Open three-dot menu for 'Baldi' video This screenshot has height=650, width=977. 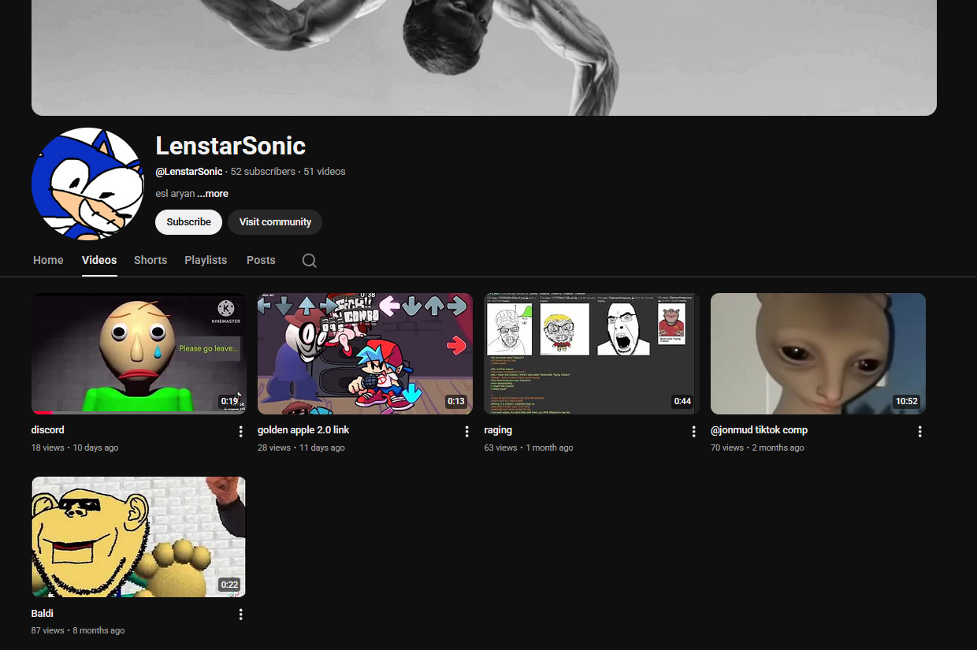[241, 615]
